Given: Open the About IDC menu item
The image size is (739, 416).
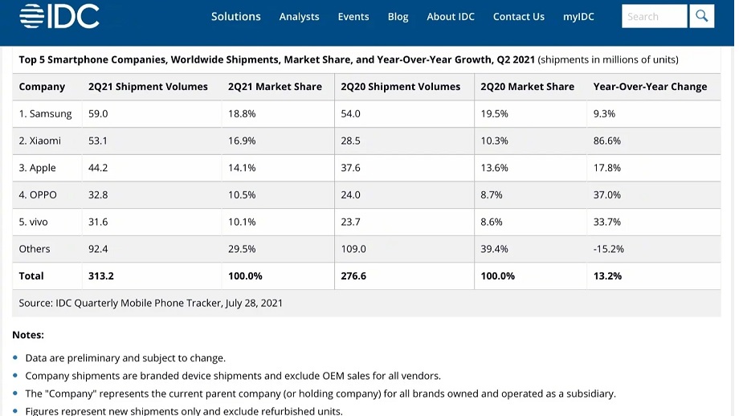Looking at the screenshot, I should coord(451,17).
